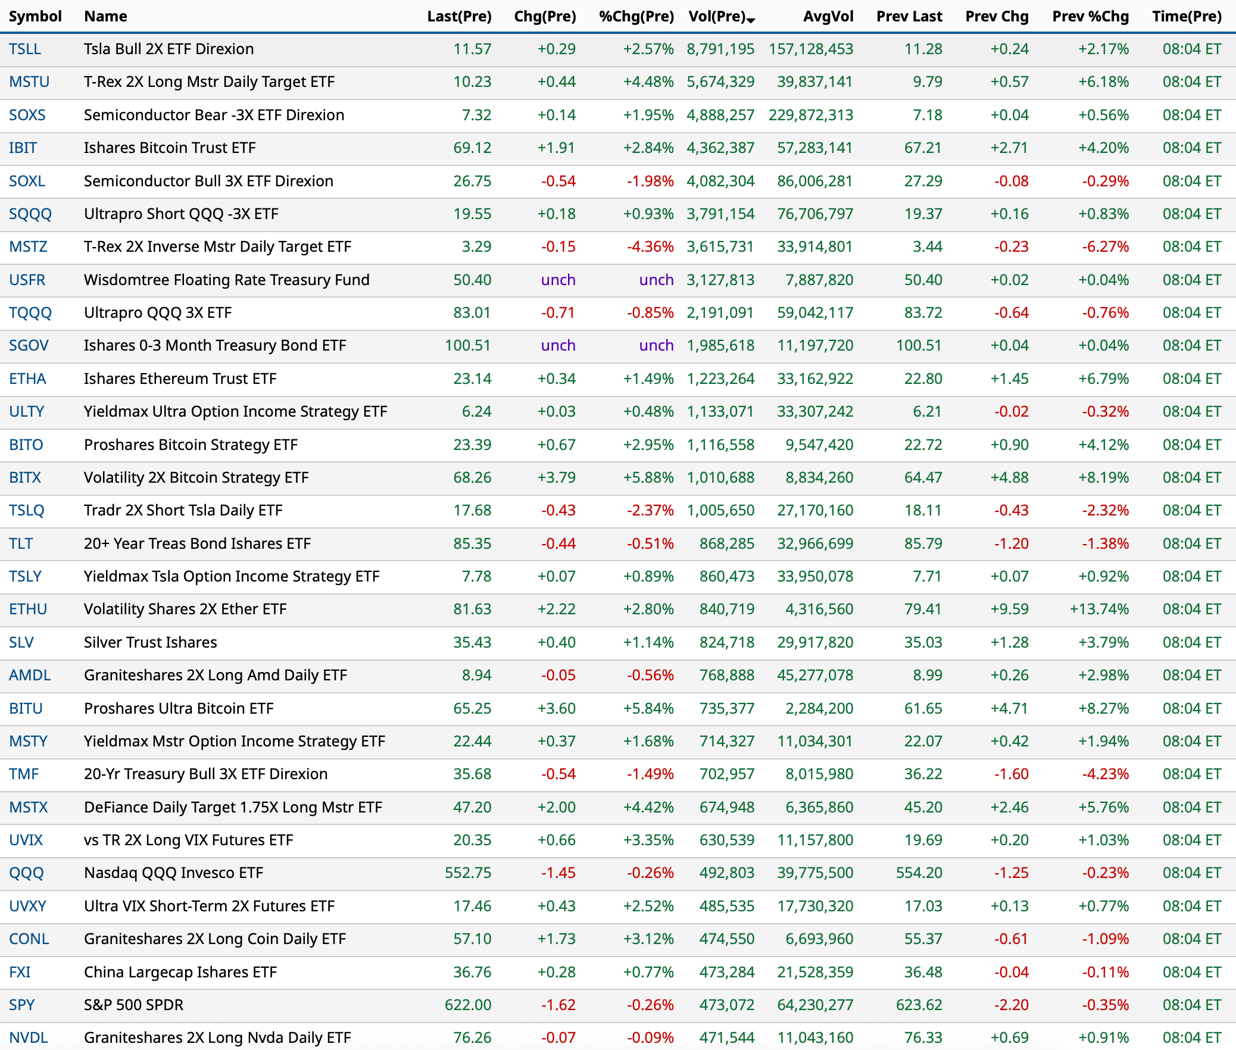1236x1050 pixels.
Task: Select the NVDL ticker link
Action: pos(29,1037)
